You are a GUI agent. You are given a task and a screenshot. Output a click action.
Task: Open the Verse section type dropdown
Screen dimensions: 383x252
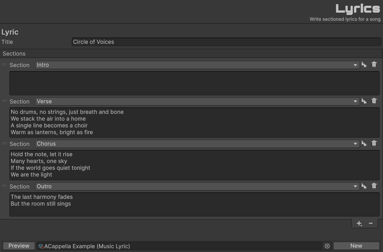pyautogui.click(x=197, y=101)
